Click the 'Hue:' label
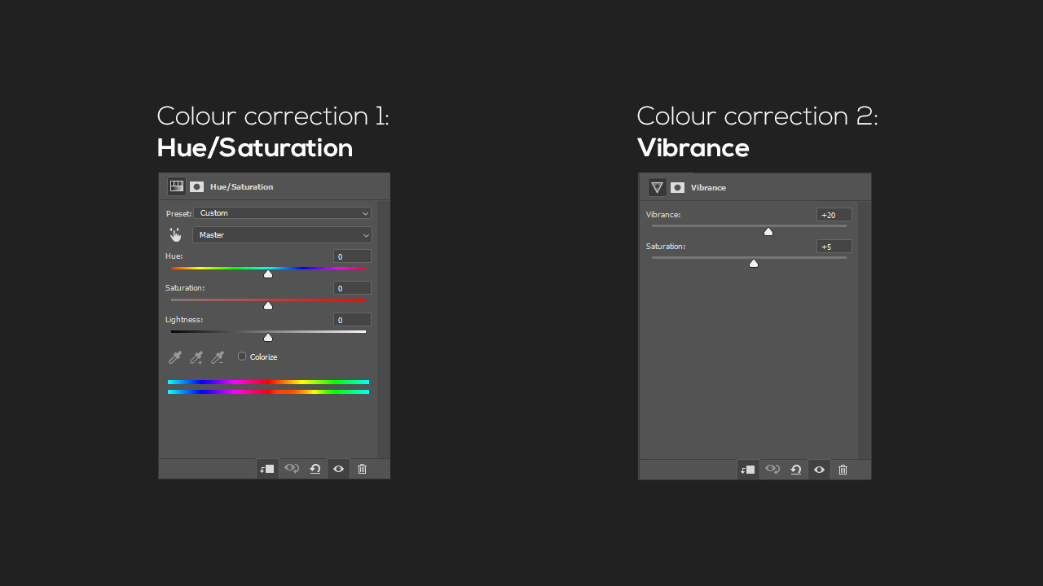The height and width of the screenshot is (586, 1043). (x=174, y=256)
